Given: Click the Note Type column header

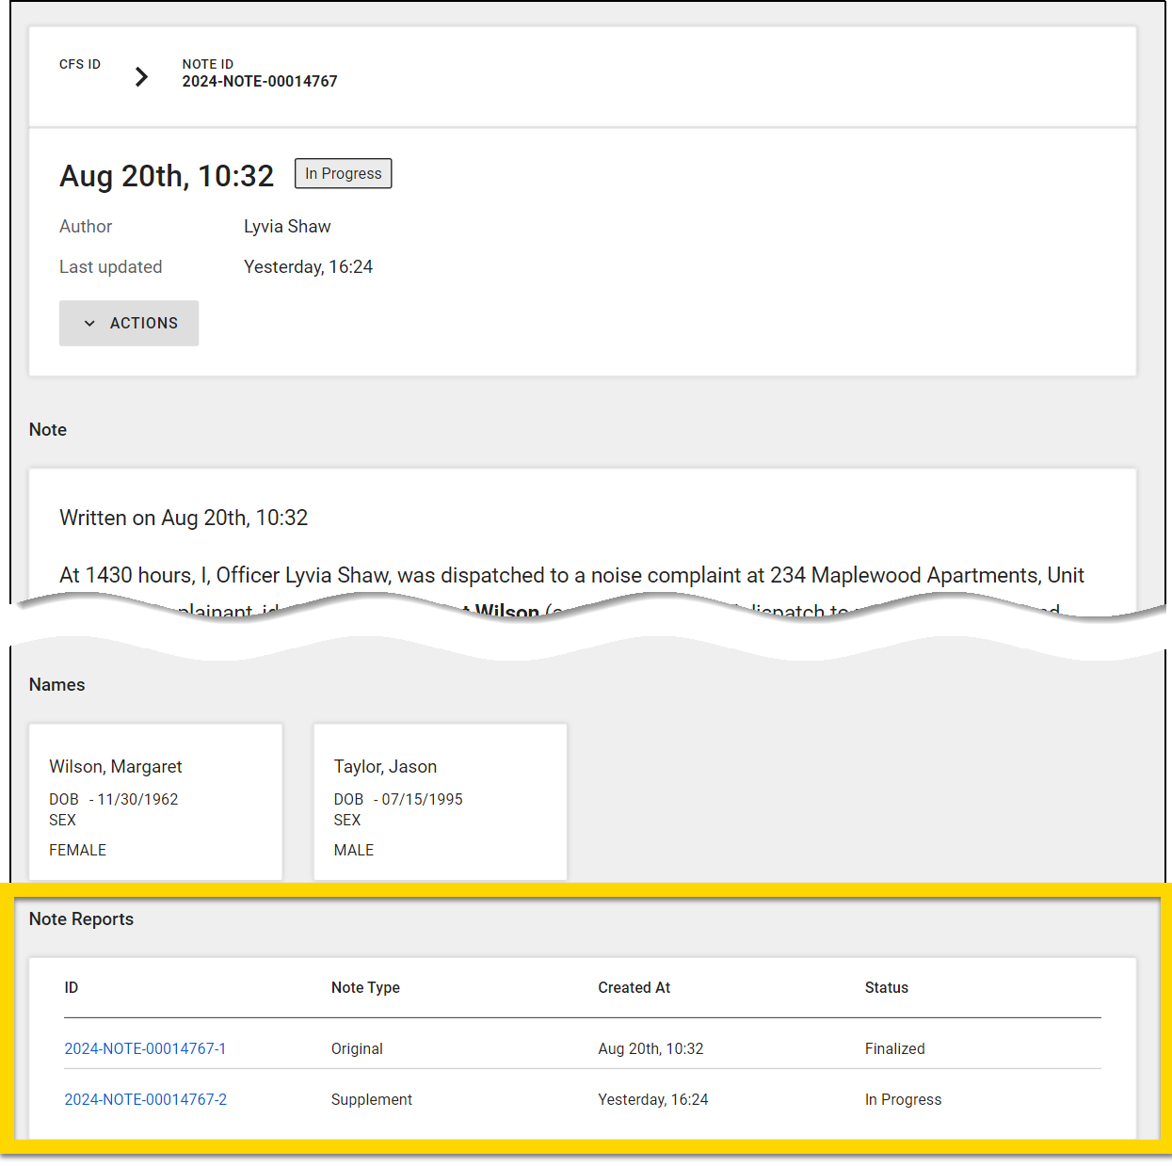Looking at the screenshot, I should (x=365, y=987).
